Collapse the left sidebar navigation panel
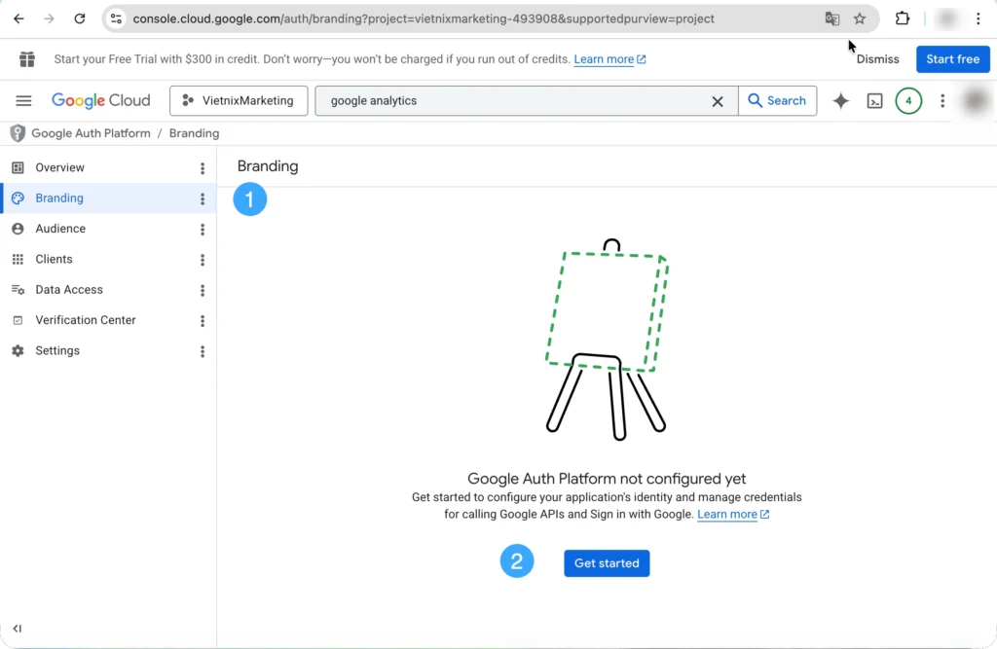Screen dimensions: 997x649 18,629
